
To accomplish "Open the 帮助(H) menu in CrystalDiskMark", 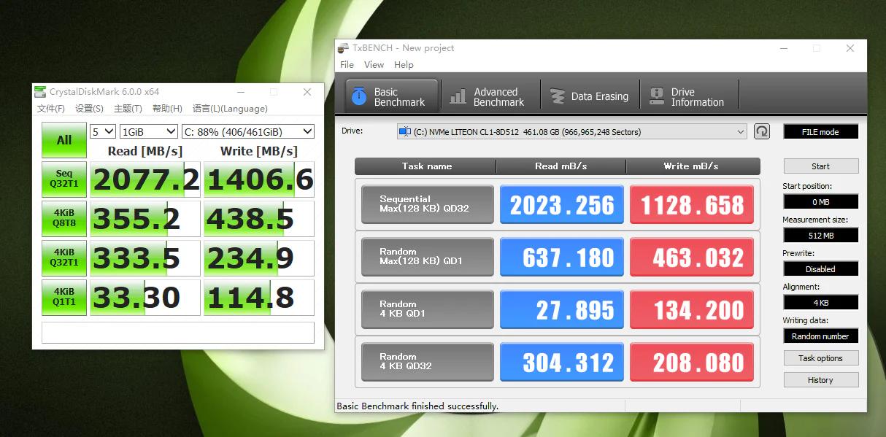I will (x=167, y=109).
